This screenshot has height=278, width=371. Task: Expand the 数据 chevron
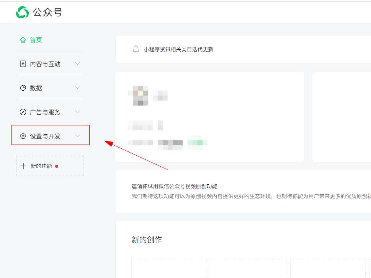click(77, 88)
